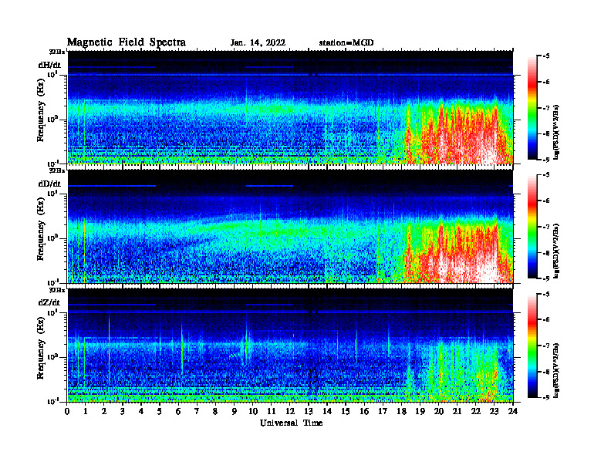The width and height of the screenshot is (611, 472).
Task: Click hour tick label "10" on time axis
Action: coord(253,412)
